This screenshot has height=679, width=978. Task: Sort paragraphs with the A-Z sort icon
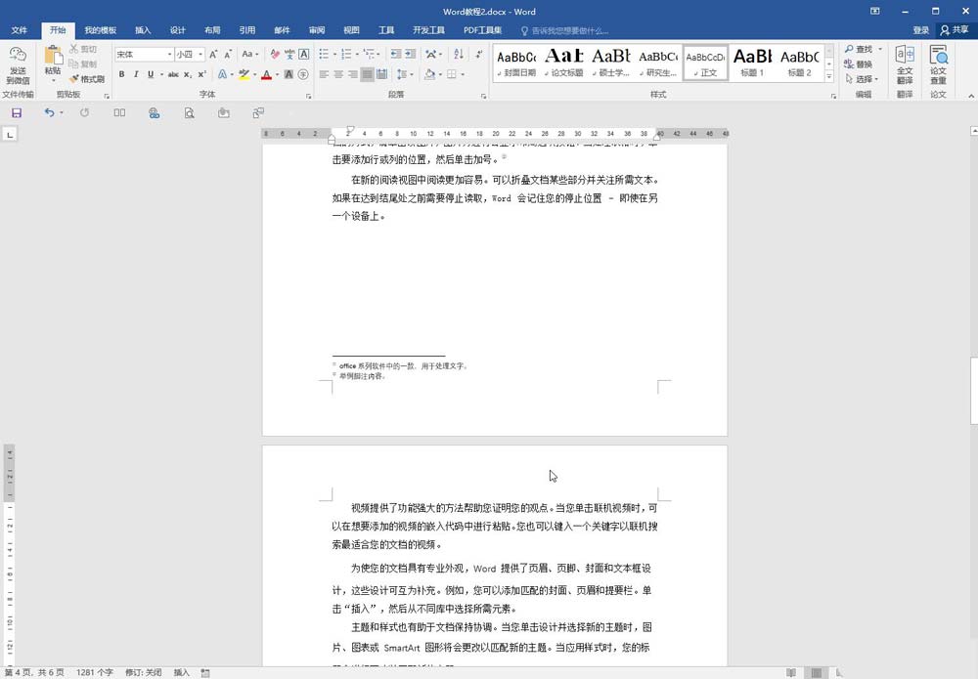tap(459, 54)
